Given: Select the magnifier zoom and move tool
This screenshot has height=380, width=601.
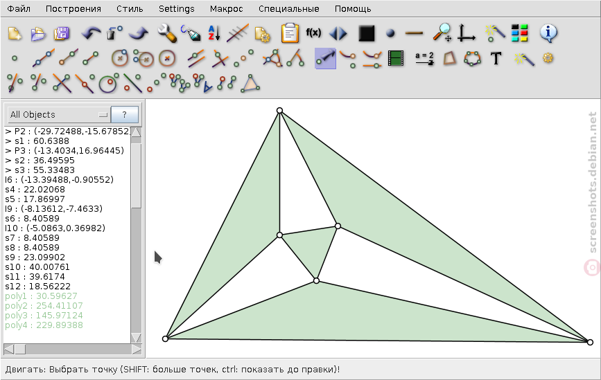Looking at the screenshot, I should click(442, 33).
